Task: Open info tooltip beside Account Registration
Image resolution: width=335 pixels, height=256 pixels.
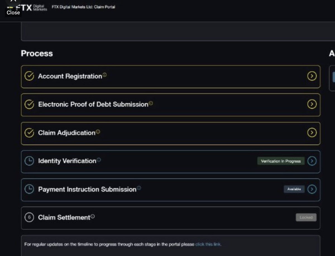Action: [105, 75]
